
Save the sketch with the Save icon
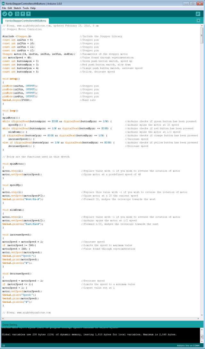[x=28, y=14]
